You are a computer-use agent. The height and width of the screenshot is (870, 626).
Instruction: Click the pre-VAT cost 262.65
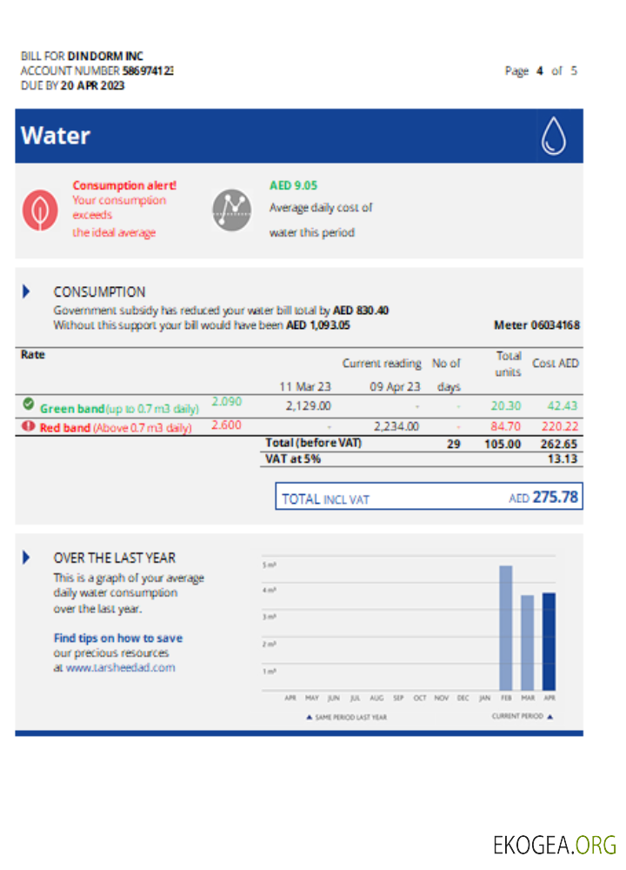(x=559, y=444)
